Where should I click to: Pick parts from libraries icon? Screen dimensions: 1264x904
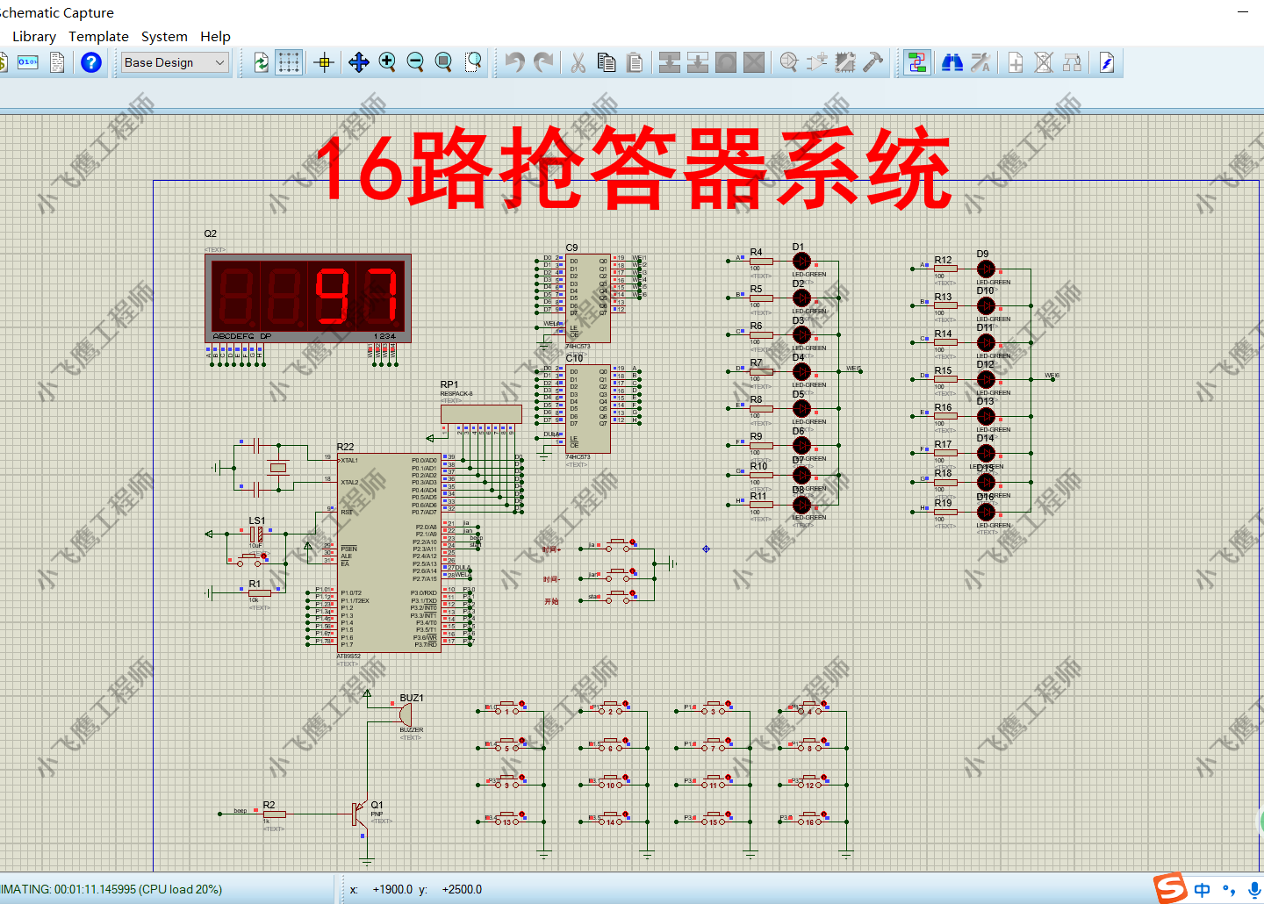click(789, 62)
